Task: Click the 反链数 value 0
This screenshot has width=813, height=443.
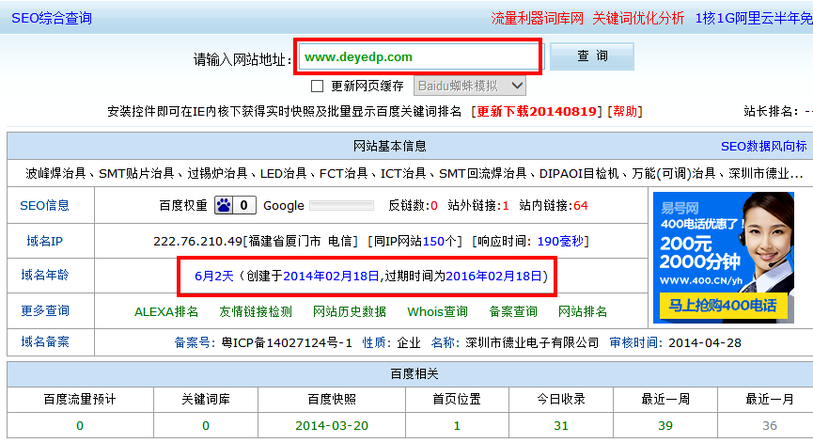Action: click(434, 206)
